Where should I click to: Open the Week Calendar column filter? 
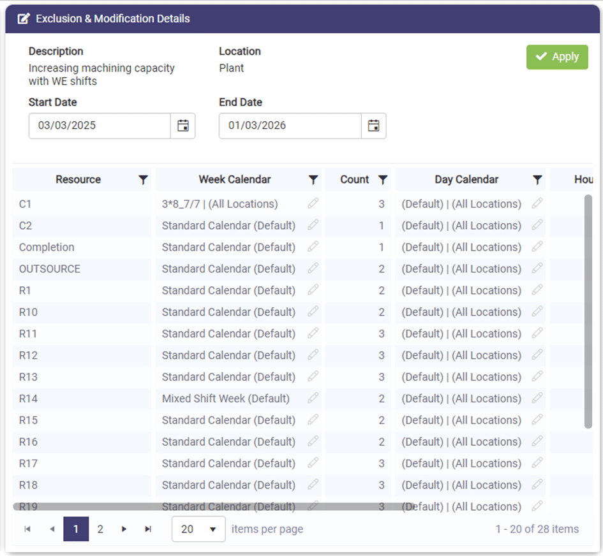click(x=313, y=179)
